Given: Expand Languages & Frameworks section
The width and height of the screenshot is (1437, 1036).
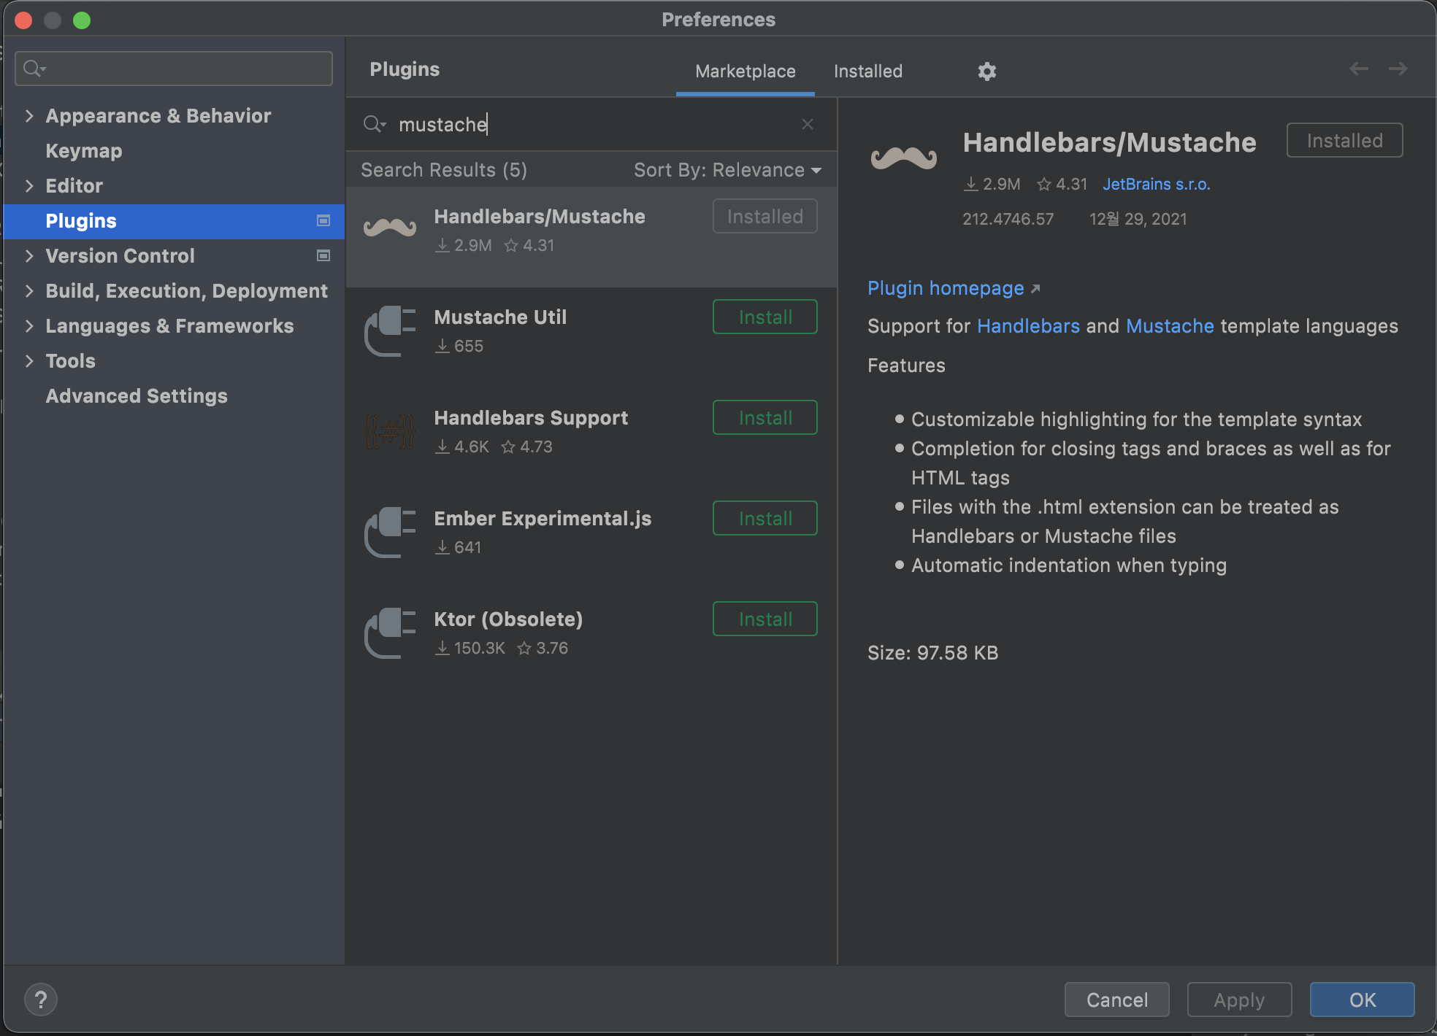Looking at the screenshot, I should coord(29,325).
